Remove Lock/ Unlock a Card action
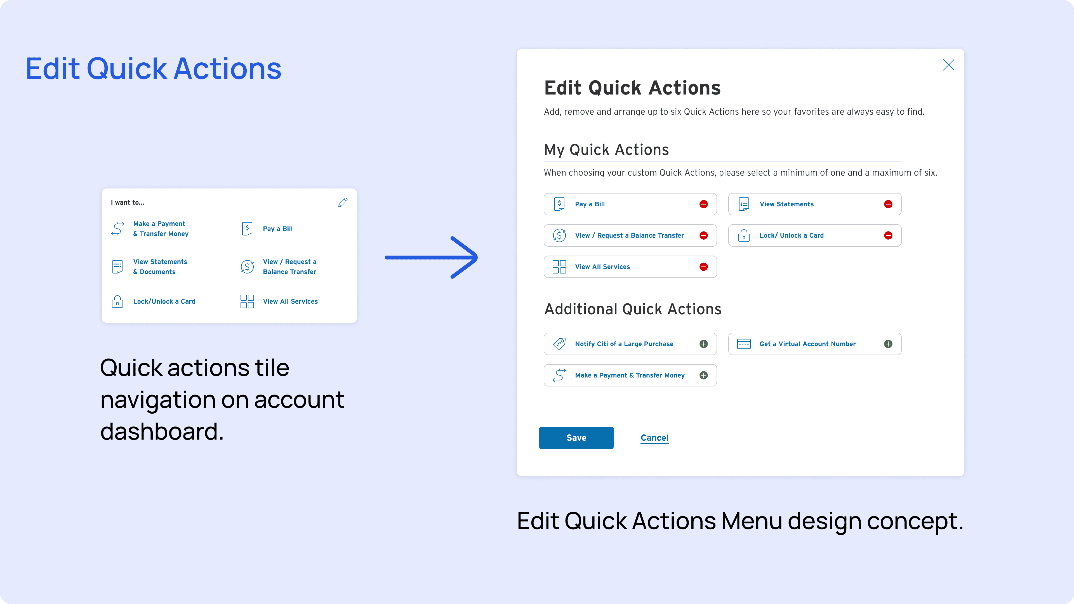 (x=888, y=235)
